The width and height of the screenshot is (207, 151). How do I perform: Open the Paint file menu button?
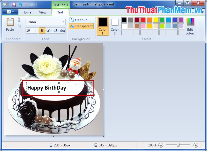pos(10,12)
